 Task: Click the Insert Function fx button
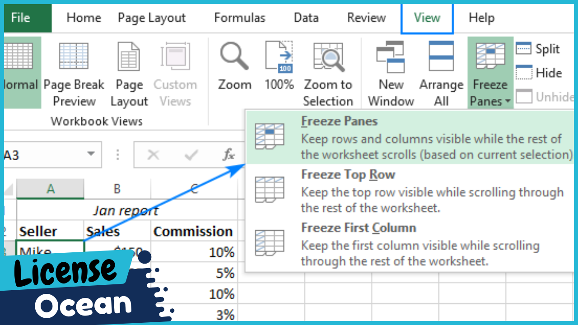click(x=229, y=154)
